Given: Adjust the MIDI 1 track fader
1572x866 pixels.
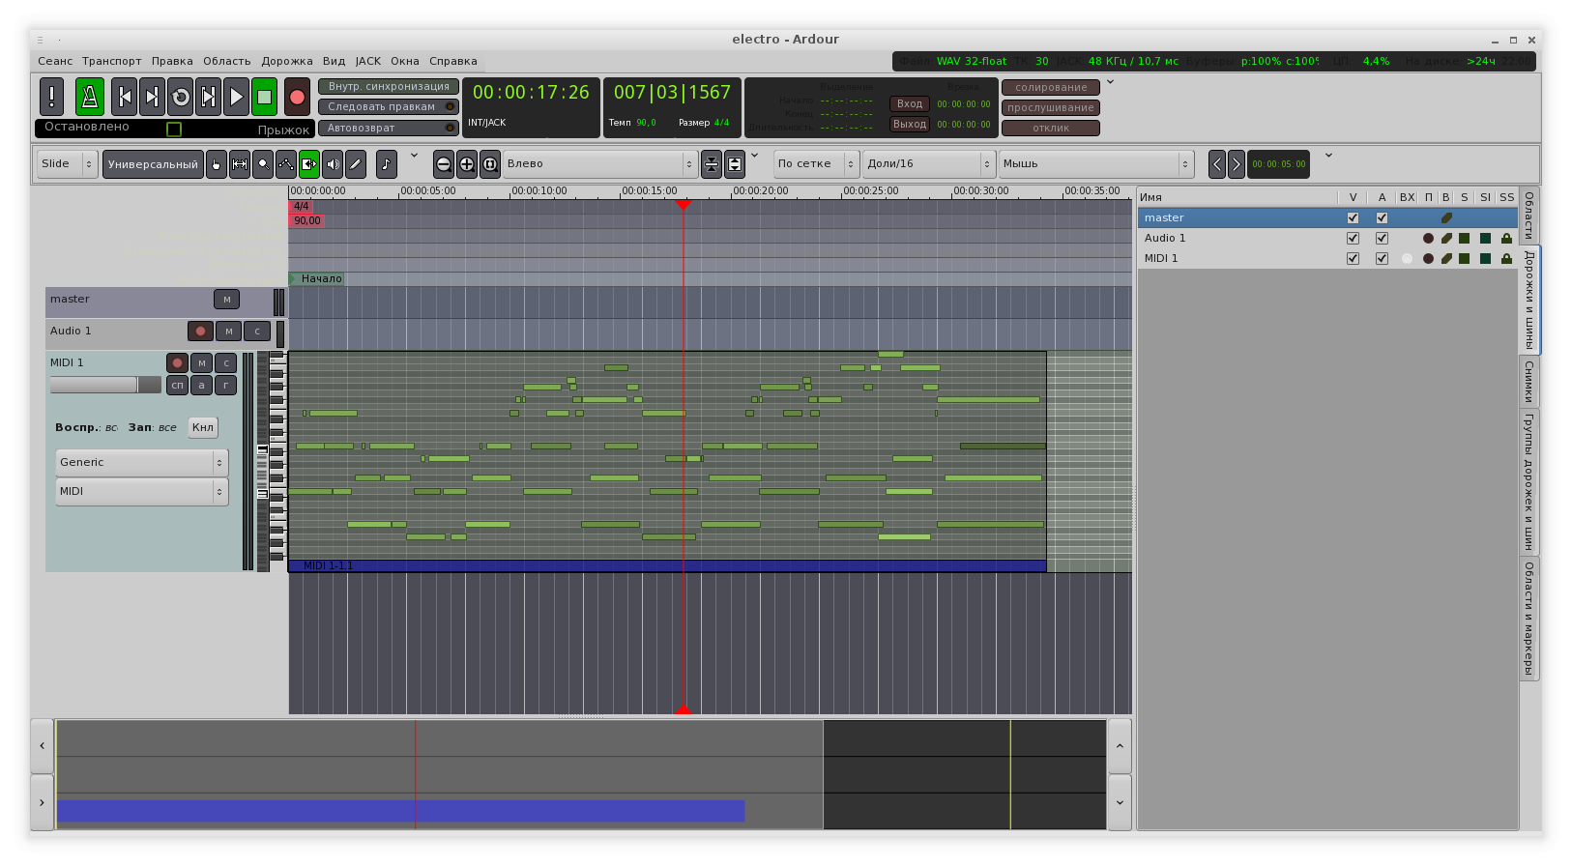Looking at the screenshot, I should [104, 385].
